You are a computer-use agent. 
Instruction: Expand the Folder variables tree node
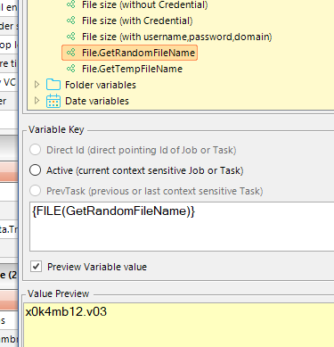pos(37,85)
